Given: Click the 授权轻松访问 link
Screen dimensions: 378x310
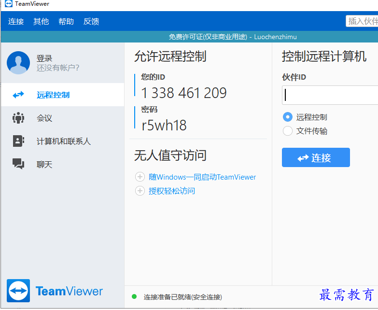Looking at the screenshot, I should 172,191.
